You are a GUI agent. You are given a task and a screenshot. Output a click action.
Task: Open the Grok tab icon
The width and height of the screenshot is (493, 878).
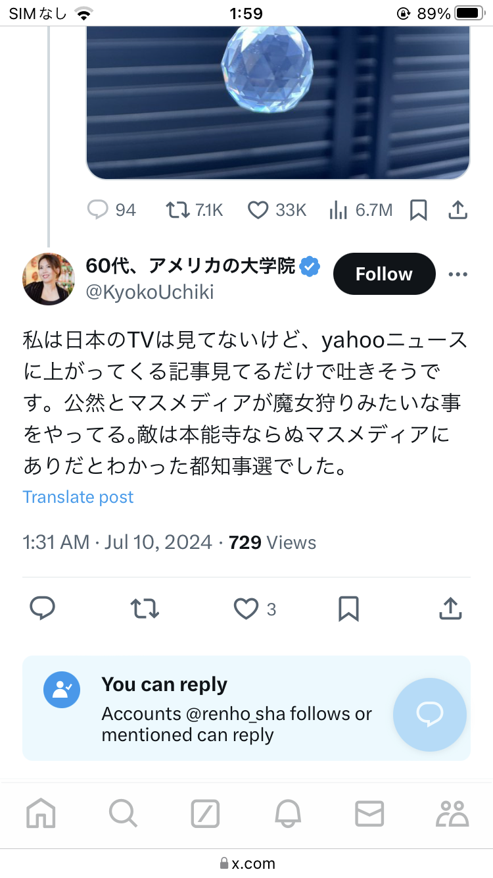pyautogui.click(x=205, y=814)
